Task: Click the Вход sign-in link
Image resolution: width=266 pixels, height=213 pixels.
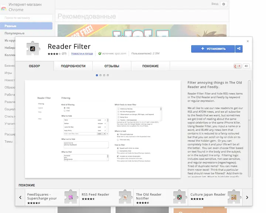Action: click(215, 4)
